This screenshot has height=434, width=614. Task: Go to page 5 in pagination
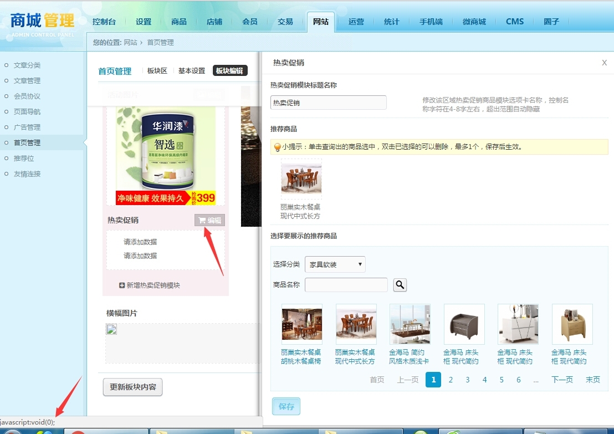[x=502, y=380]
